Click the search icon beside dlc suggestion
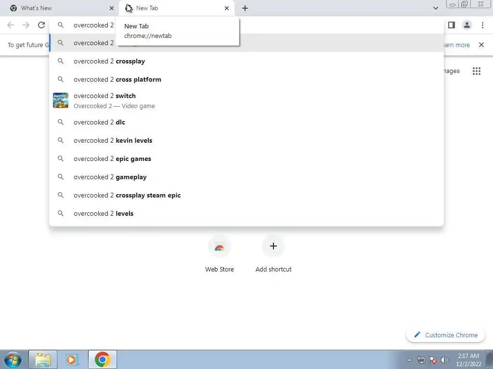The height and width of the screenshot is (369, 493). [61, 122]
